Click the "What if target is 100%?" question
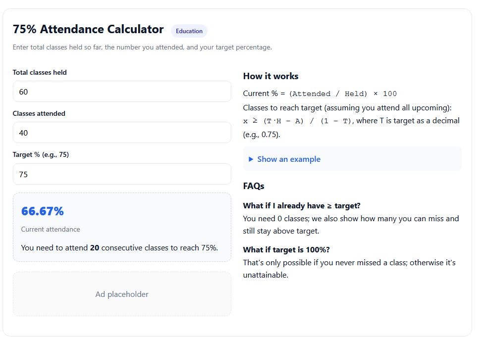Image resolution: width=481 pixels, height=337 pixels. (286, 249)
